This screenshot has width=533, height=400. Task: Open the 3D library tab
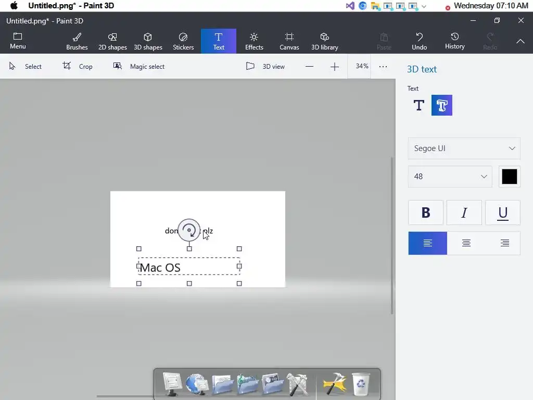pos(325,42)
